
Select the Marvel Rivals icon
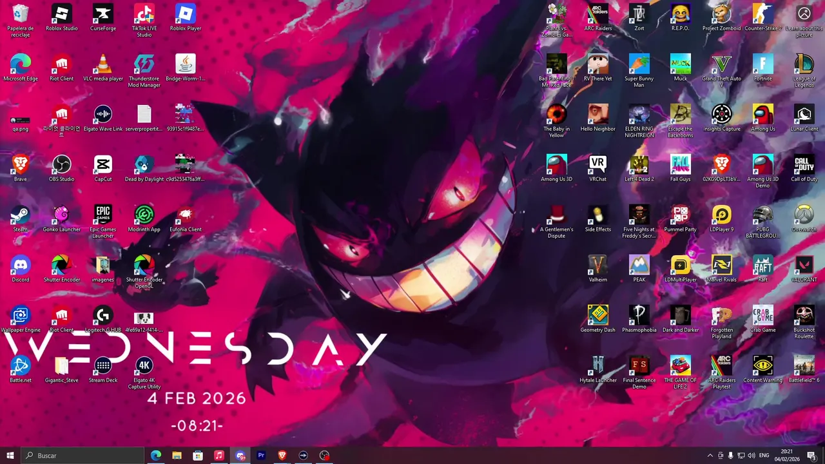[x=722, y=269]
